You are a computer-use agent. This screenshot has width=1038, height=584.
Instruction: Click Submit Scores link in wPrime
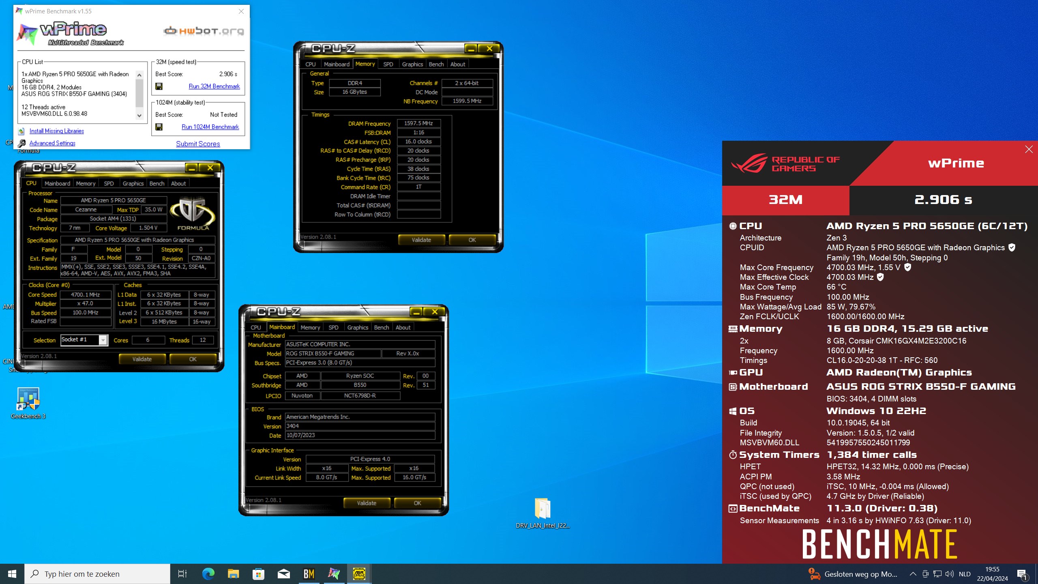pos(198,144)
